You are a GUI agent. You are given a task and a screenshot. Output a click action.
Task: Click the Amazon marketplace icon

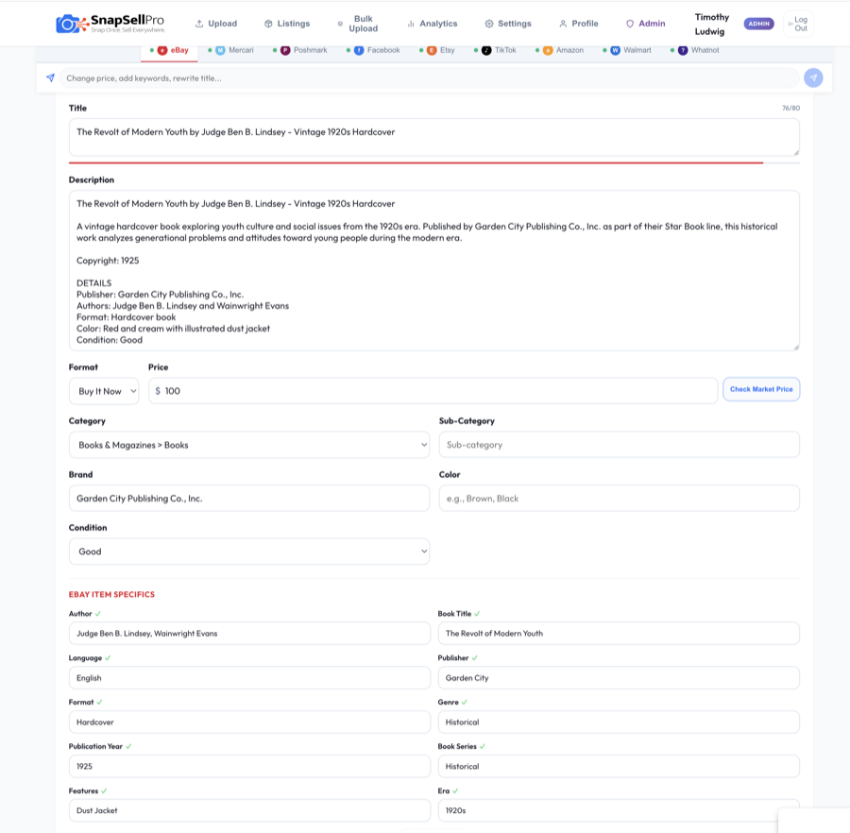click(x=548, y=50)
